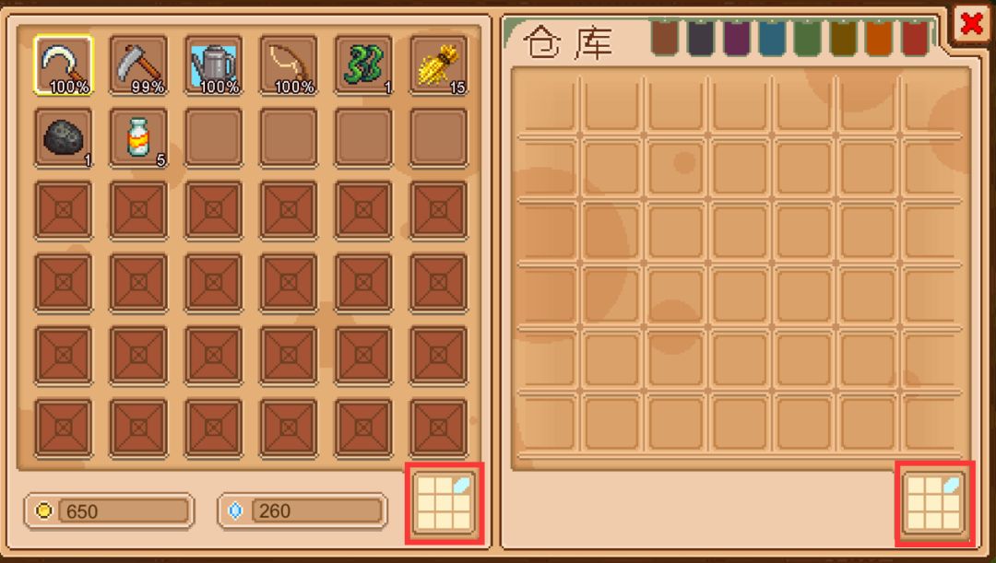Screen dimensions: 996x563
Task: Choose the brown warehouse color tab
Action: (x=665, y=38)
